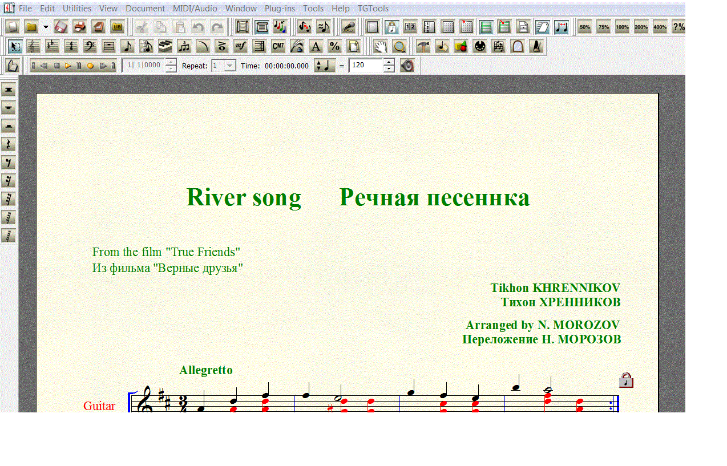Open the Plug-ins menu
This screenshot has height=466, width=727.
pyautogui.click(x=280, y=9)
